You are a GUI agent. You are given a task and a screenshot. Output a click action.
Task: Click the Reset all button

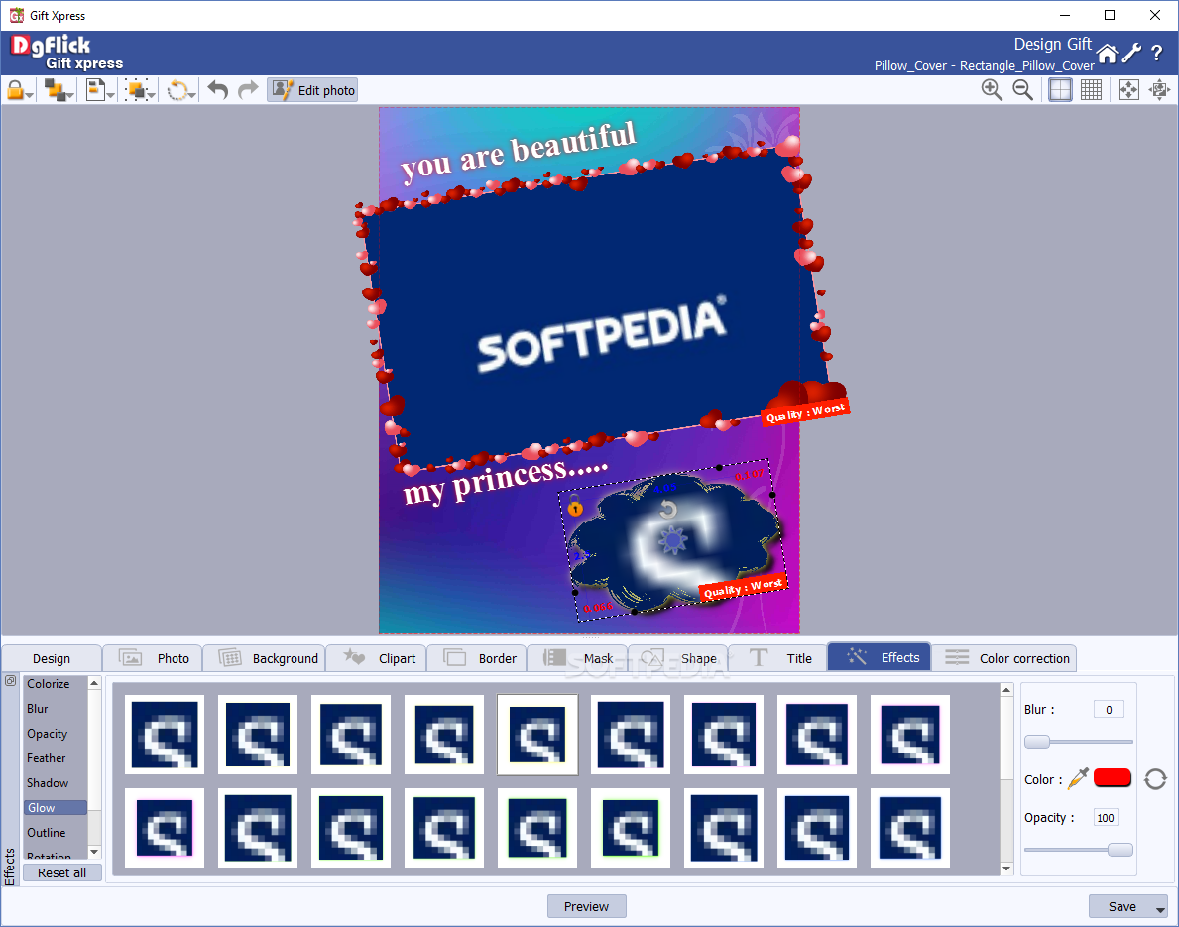(61, 872)
